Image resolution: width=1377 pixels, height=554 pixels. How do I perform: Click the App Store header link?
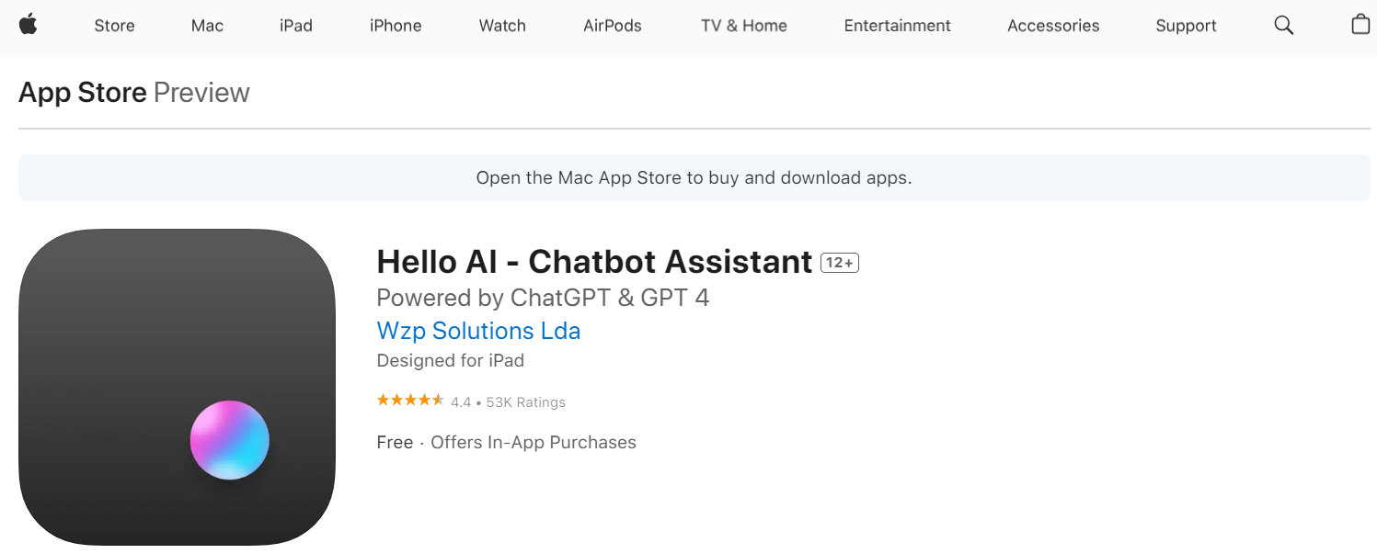point(83,93)
